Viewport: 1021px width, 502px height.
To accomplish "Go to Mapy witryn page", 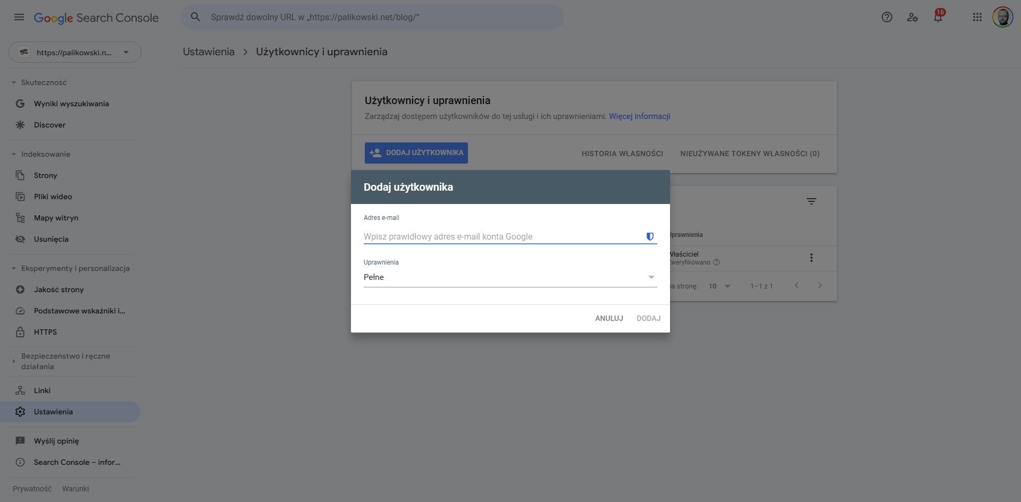I will (x=56, y=218).
